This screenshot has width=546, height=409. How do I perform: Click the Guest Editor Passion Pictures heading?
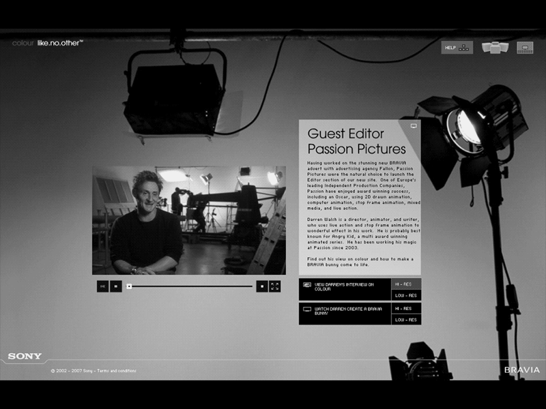pos(356,141)
